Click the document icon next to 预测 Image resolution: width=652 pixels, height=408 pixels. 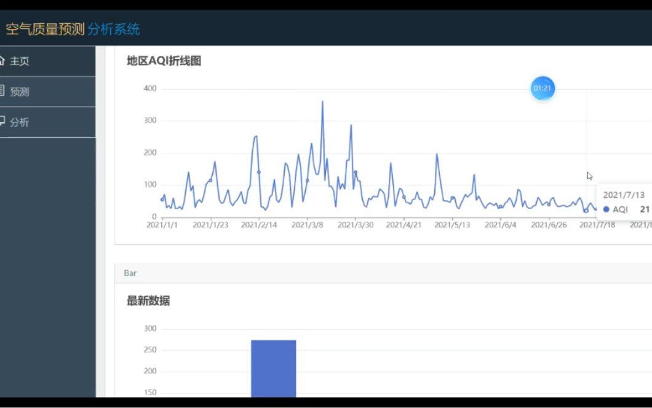(4, 91)
